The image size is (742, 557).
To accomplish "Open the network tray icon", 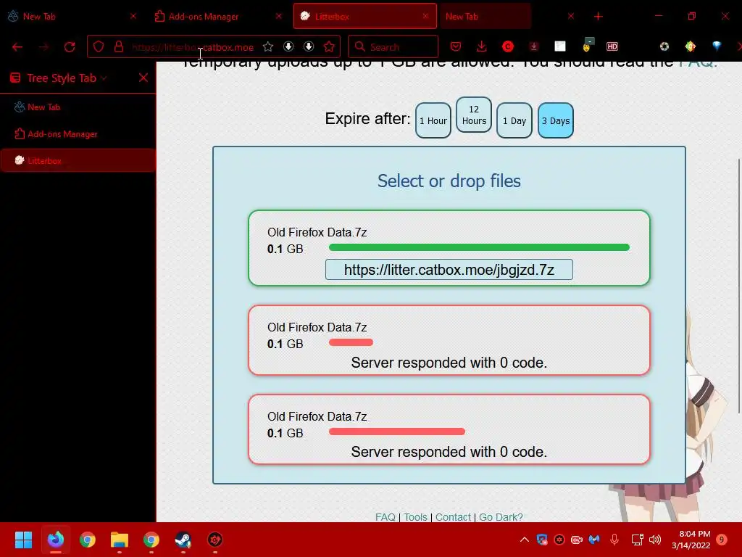I will [x=637, y=539].
